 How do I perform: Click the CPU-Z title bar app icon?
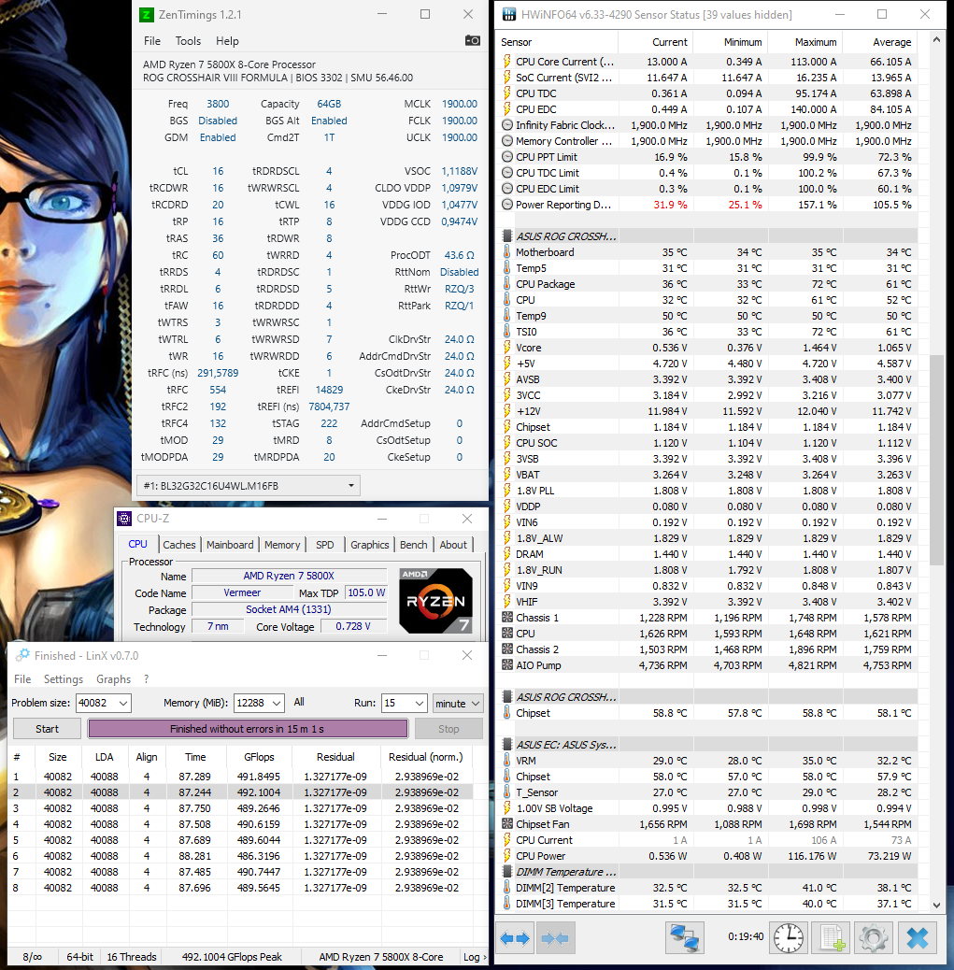click(x=124, y=519)
